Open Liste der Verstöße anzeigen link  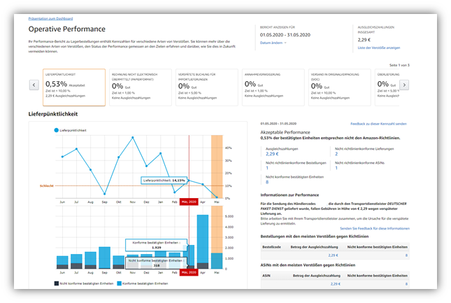[x=379, y=48]
